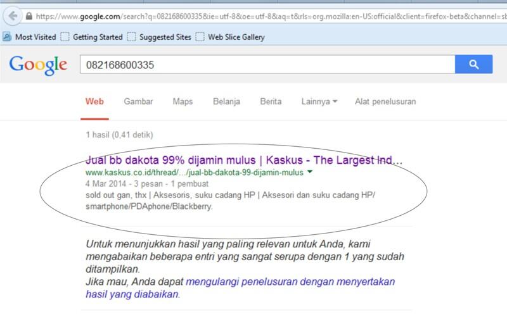Click the blue Google search magnifier button

(x=473, y=65)
